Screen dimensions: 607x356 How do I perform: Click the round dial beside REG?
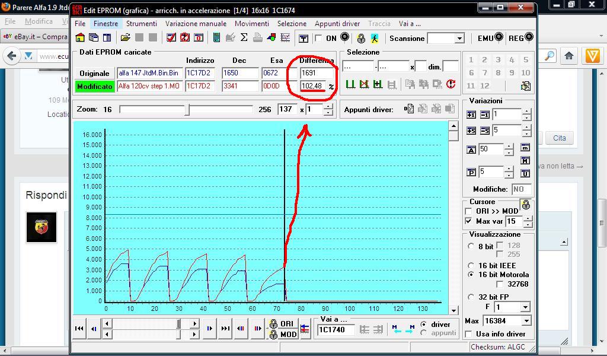click(x=529, y=37)
